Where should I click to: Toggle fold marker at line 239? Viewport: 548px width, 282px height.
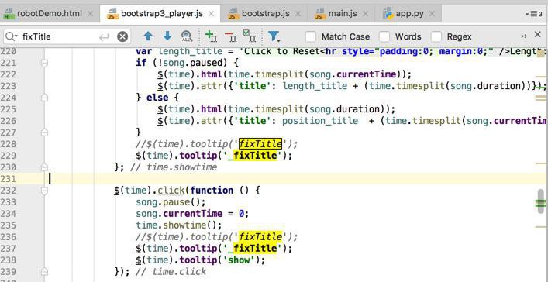(x=44, y=271)
